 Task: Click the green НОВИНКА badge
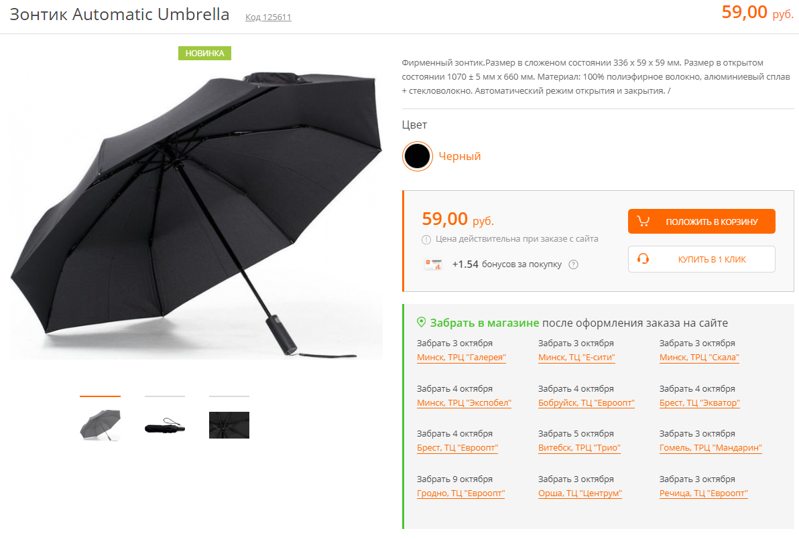[205, 53]
